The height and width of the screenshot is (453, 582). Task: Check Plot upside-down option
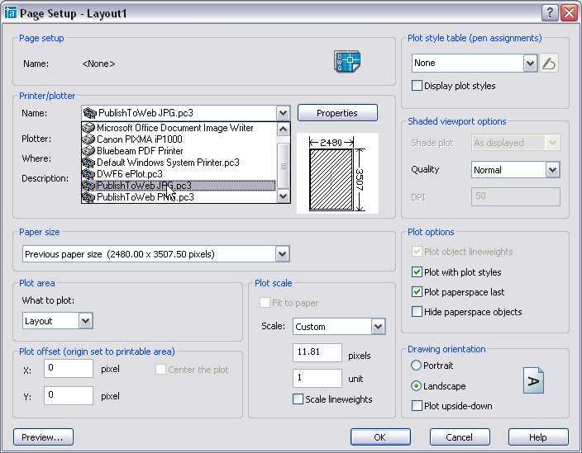tap(417, 406)
